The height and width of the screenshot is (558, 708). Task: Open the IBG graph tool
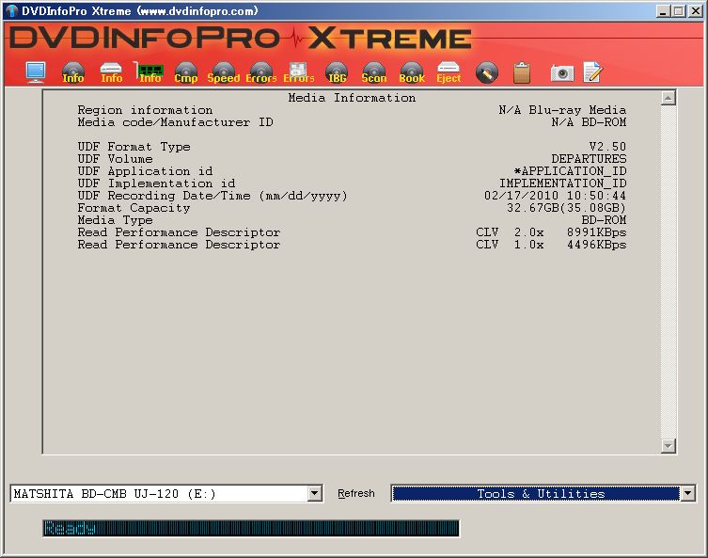[337, 72]
